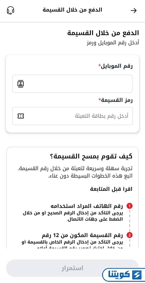145x283 pixels.
Task: Tap the description mentioning جهات الاتصال
Action: click(x=73, y=216)
